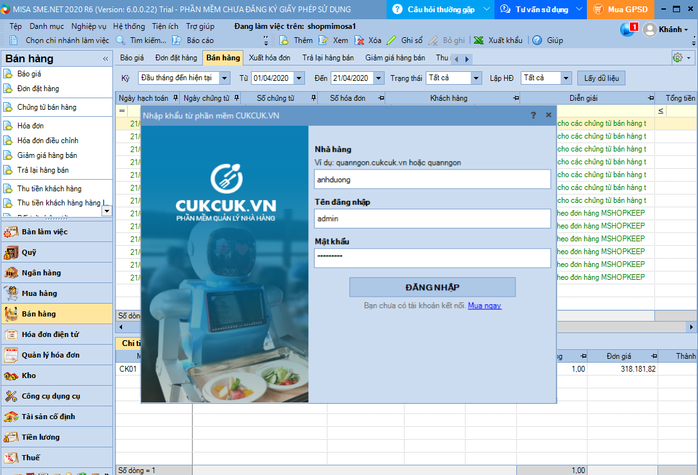Close the CUKCUK.VN import dialog

548,115
